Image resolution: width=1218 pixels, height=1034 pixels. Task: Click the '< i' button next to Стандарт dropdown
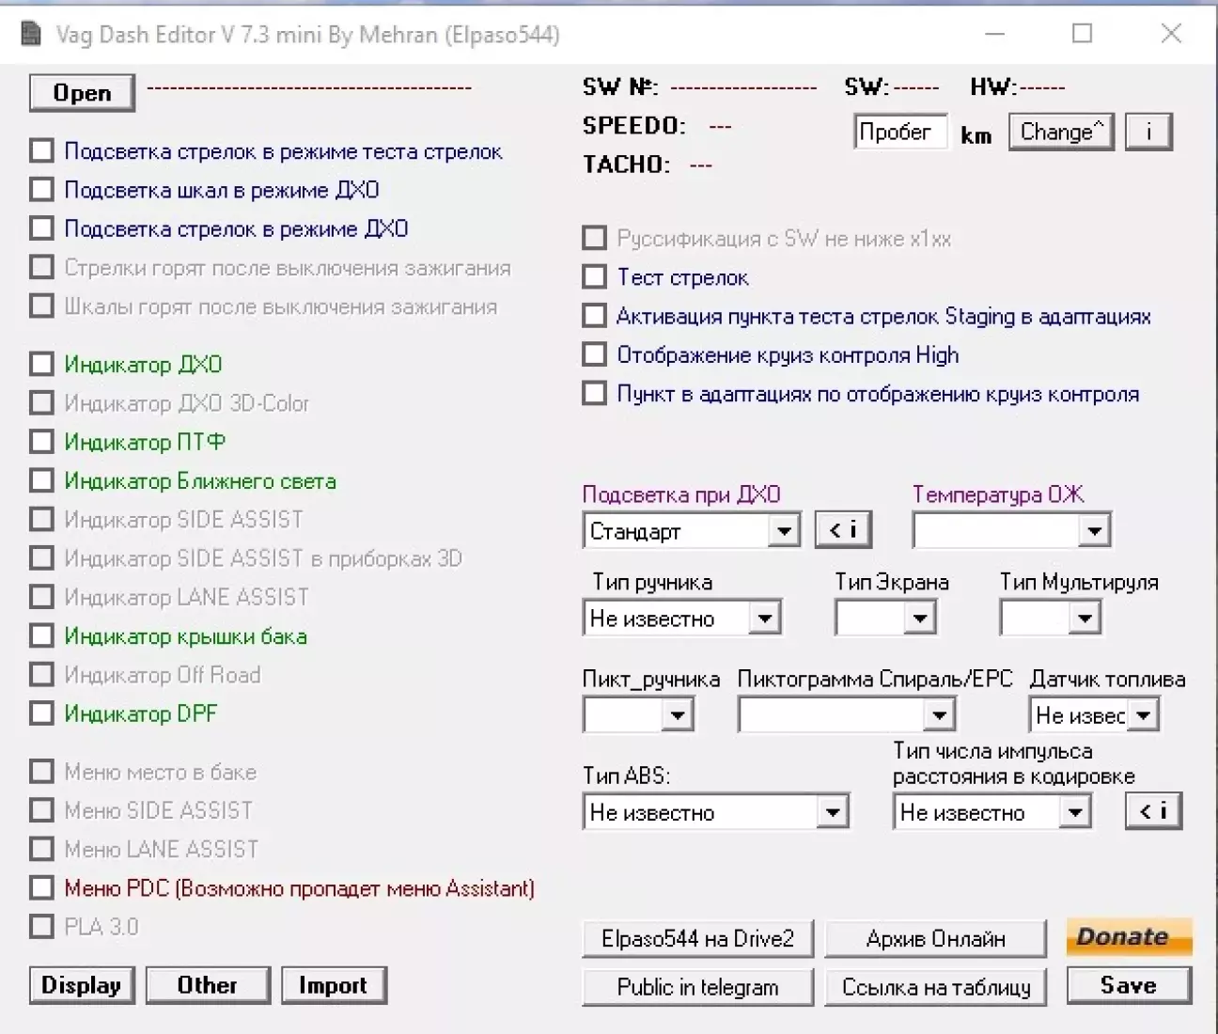[842, 530]
